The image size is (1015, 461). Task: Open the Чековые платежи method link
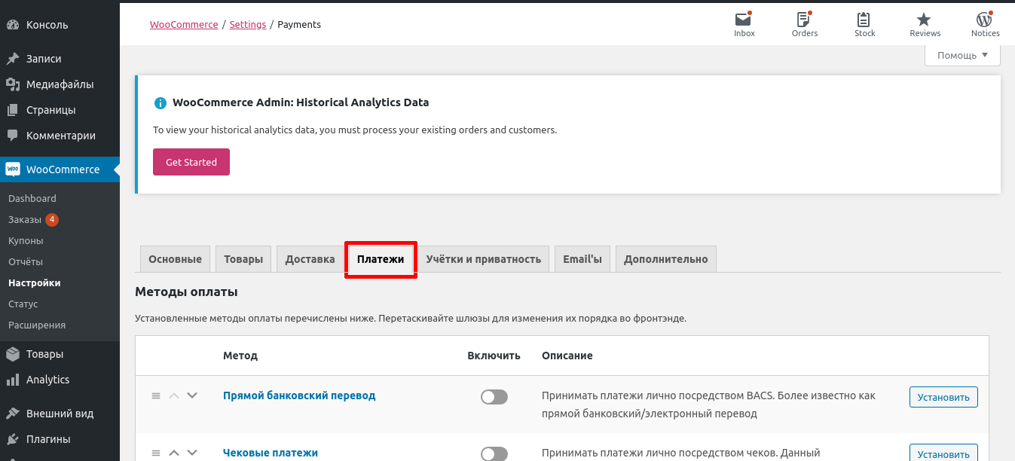[271, 453]
